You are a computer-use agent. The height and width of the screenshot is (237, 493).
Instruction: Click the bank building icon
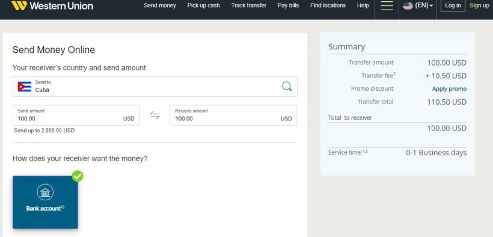click(x=45, y=192)
